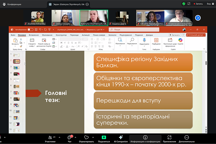Click the green encryption shield icon

184,4
